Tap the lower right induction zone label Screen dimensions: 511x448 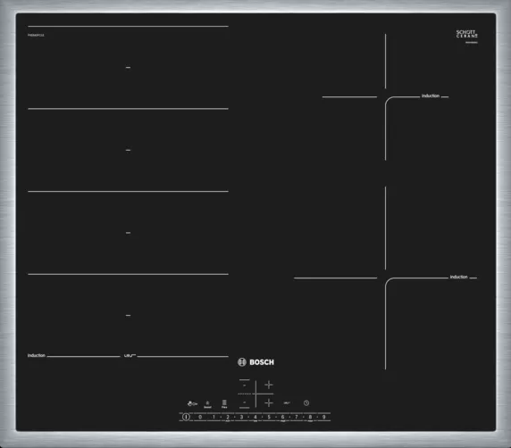click(x=458, y=277)
